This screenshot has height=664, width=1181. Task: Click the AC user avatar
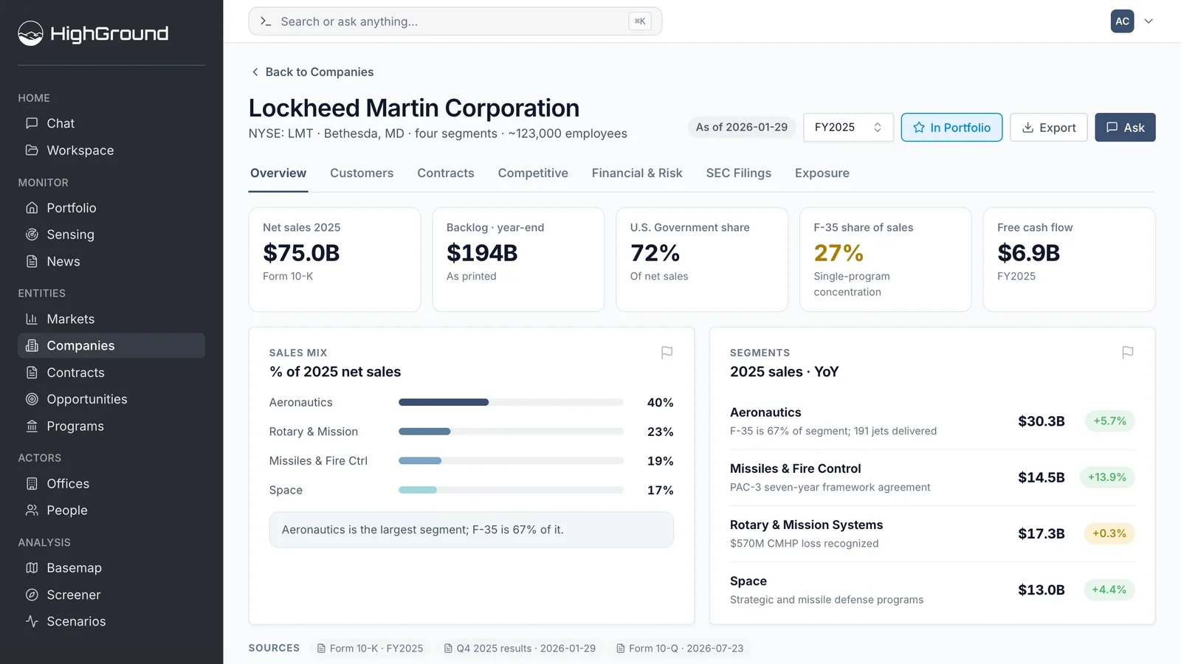coord(1122,21)
